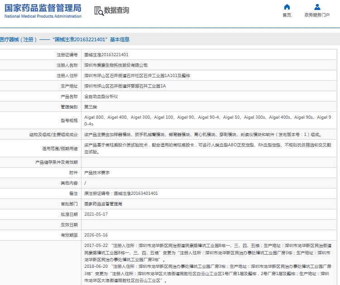Viewport: 340px width, 285px height.
Task: Click the 产品储存条件及有效期 row label
Action: pos(57,162)
